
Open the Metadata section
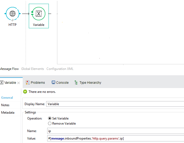[8, 113]
